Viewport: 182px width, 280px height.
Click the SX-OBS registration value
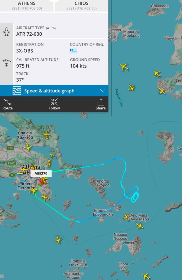point(25,51)
